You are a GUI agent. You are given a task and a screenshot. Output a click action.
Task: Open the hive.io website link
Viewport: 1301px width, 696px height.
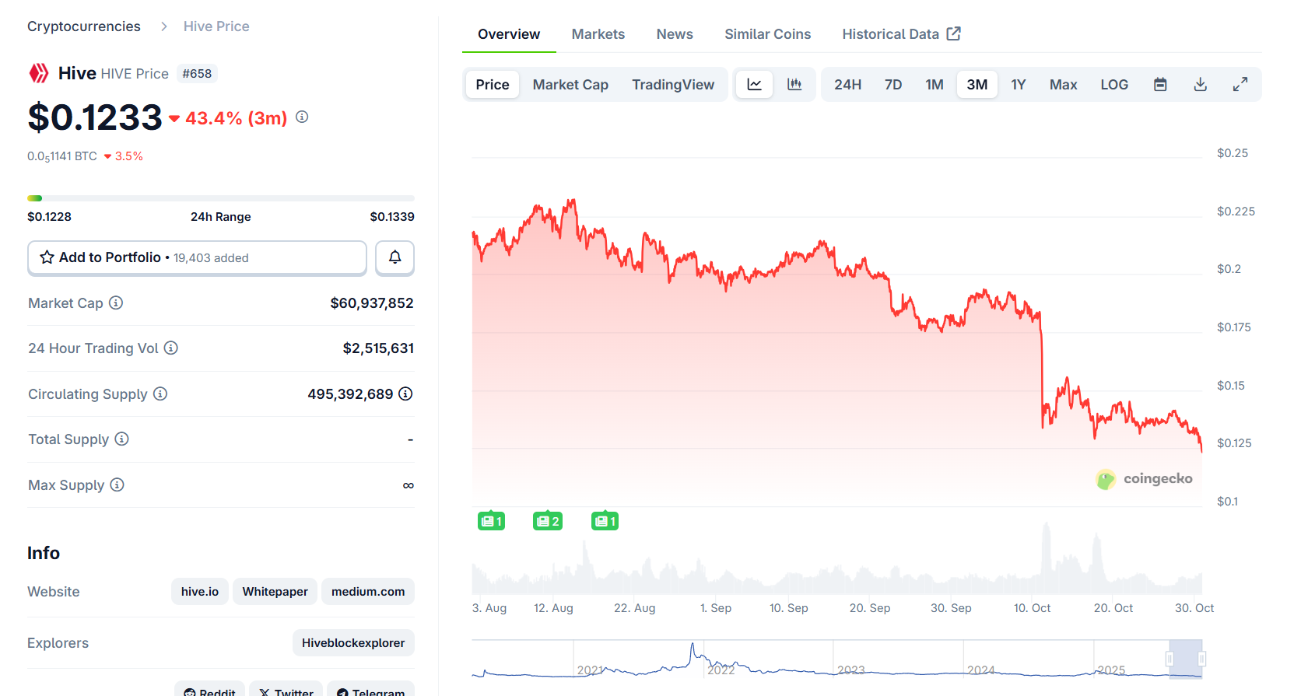tap(200, 591)
